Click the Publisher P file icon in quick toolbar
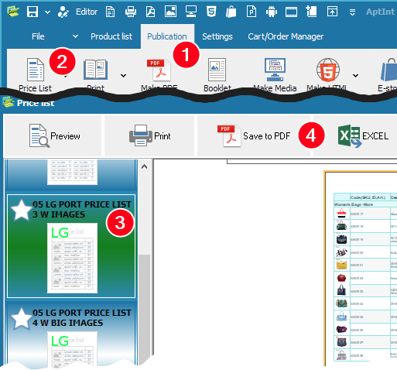397x370 pixels. pyautogui.click(x=252, y=12)
